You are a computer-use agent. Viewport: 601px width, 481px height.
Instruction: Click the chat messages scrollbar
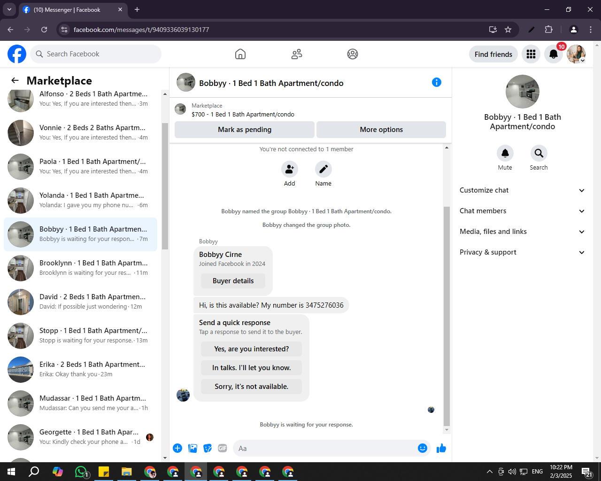pos(447,316)
